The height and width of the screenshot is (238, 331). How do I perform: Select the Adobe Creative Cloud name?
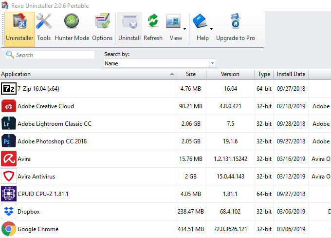[x=46, y=106]
